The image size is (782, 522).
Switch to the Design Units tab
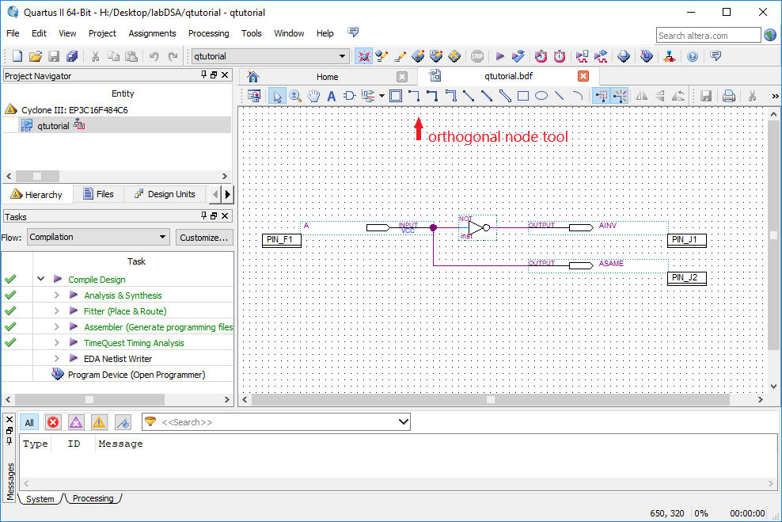165,194
